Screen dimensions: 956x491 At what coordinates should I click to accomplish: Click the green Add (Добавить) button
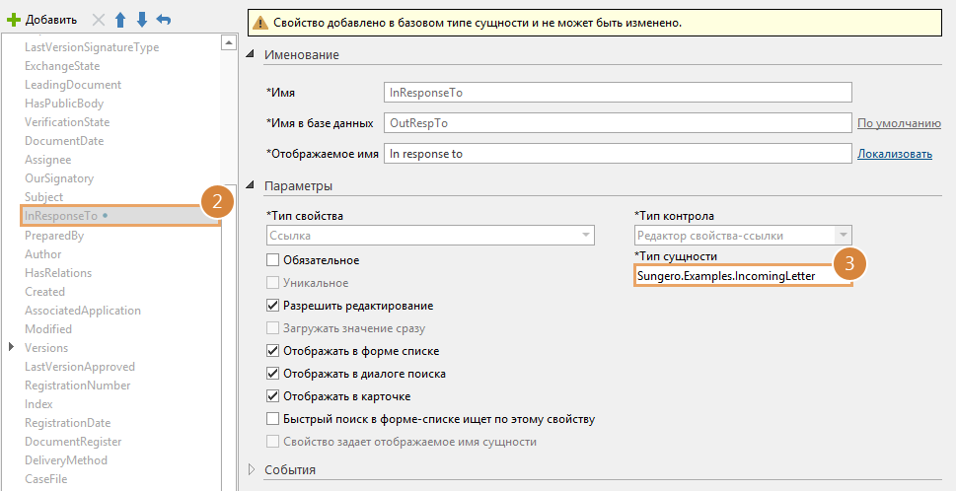[x=41, y=20]
